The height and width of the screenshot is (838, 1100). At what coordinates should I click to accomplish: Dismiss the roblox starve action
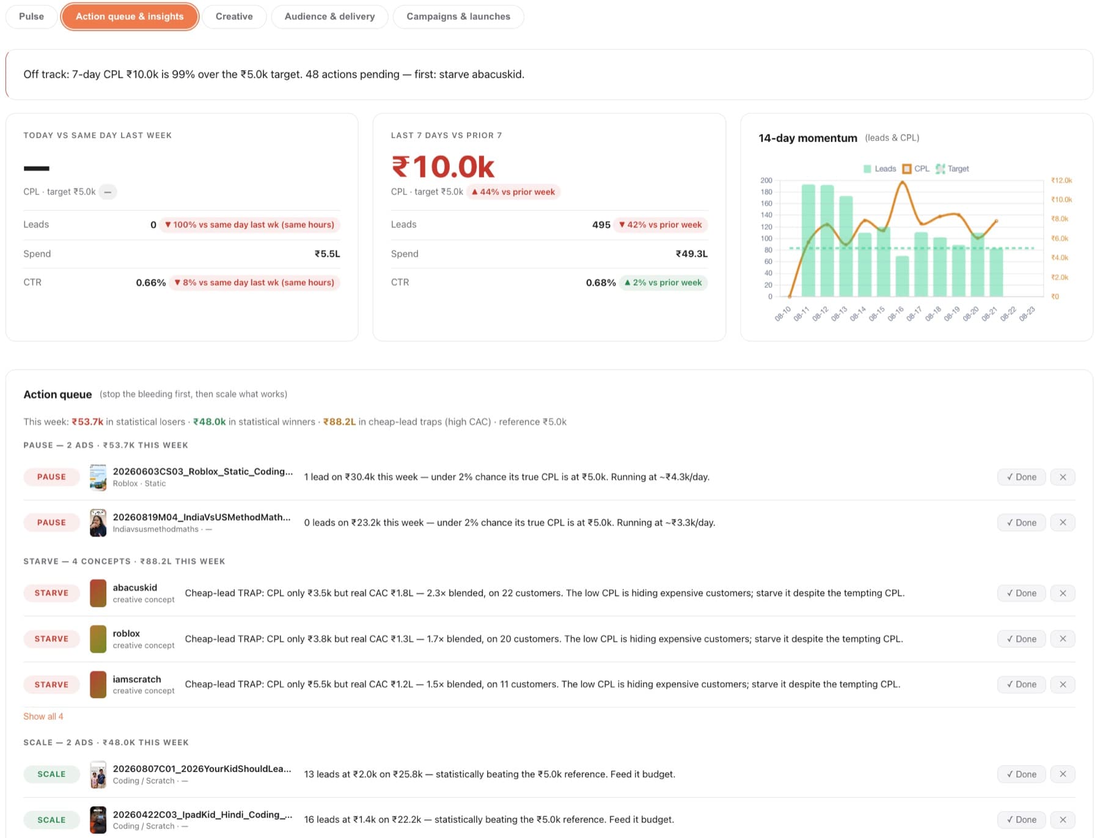click(1063, 639)
